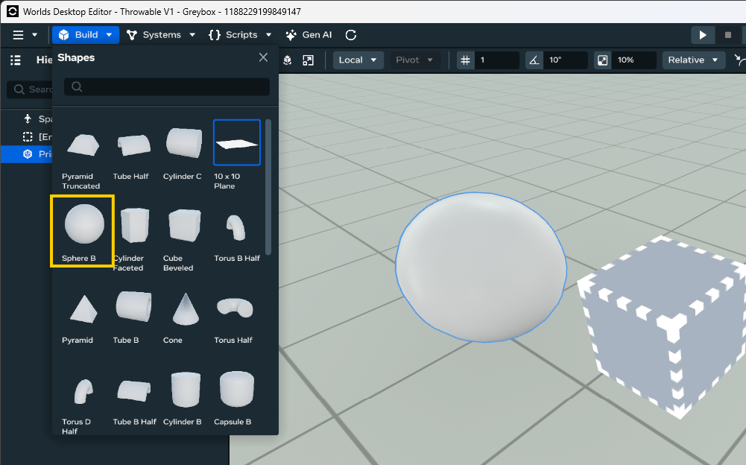The image size is (746, 465).
Task: Toggle the scale snap icon
Action: coord(603,60)
